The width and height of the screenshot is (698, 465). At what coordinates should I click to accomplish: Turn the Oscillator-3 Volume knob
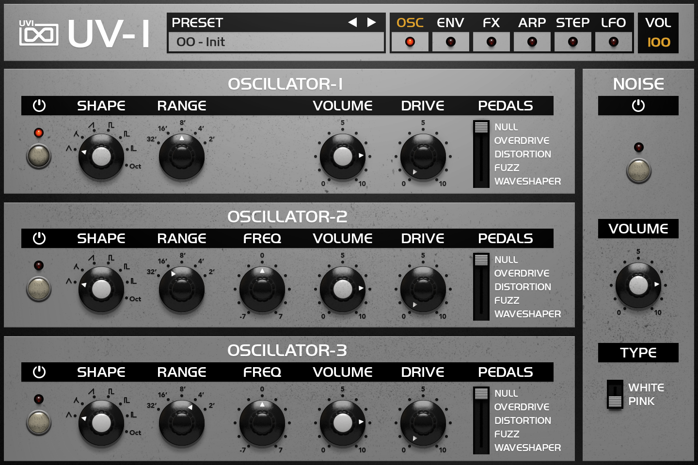(x=342, y=422)
